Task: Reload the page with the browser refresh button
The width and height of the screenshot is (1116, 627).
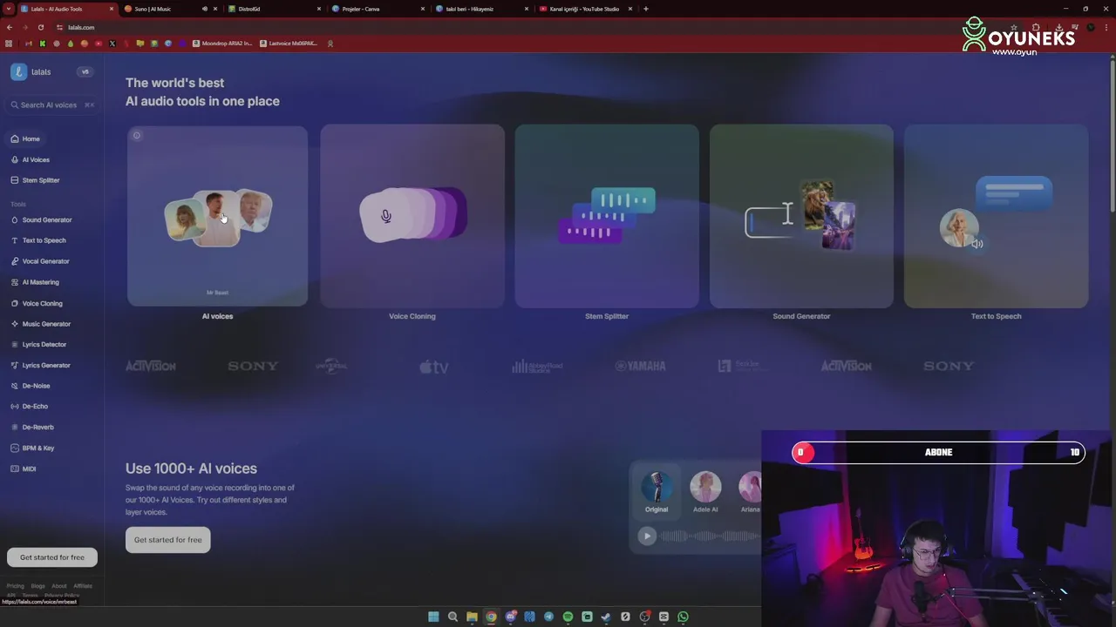Action: click(x=40, y=27)
